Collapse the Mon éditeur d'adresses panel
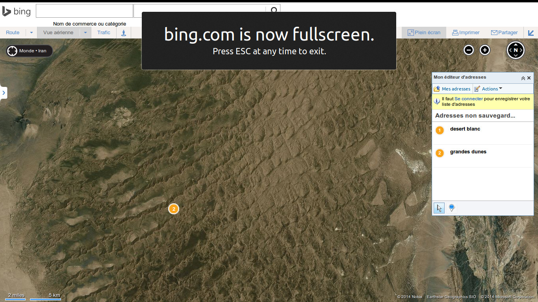This screenshot has width=538, height=302. point(523,78)
